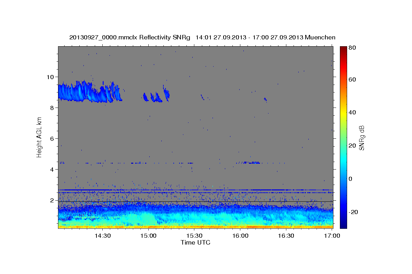Click the 15:00 time tick label
412x274 pixels.
click(148, 236)
